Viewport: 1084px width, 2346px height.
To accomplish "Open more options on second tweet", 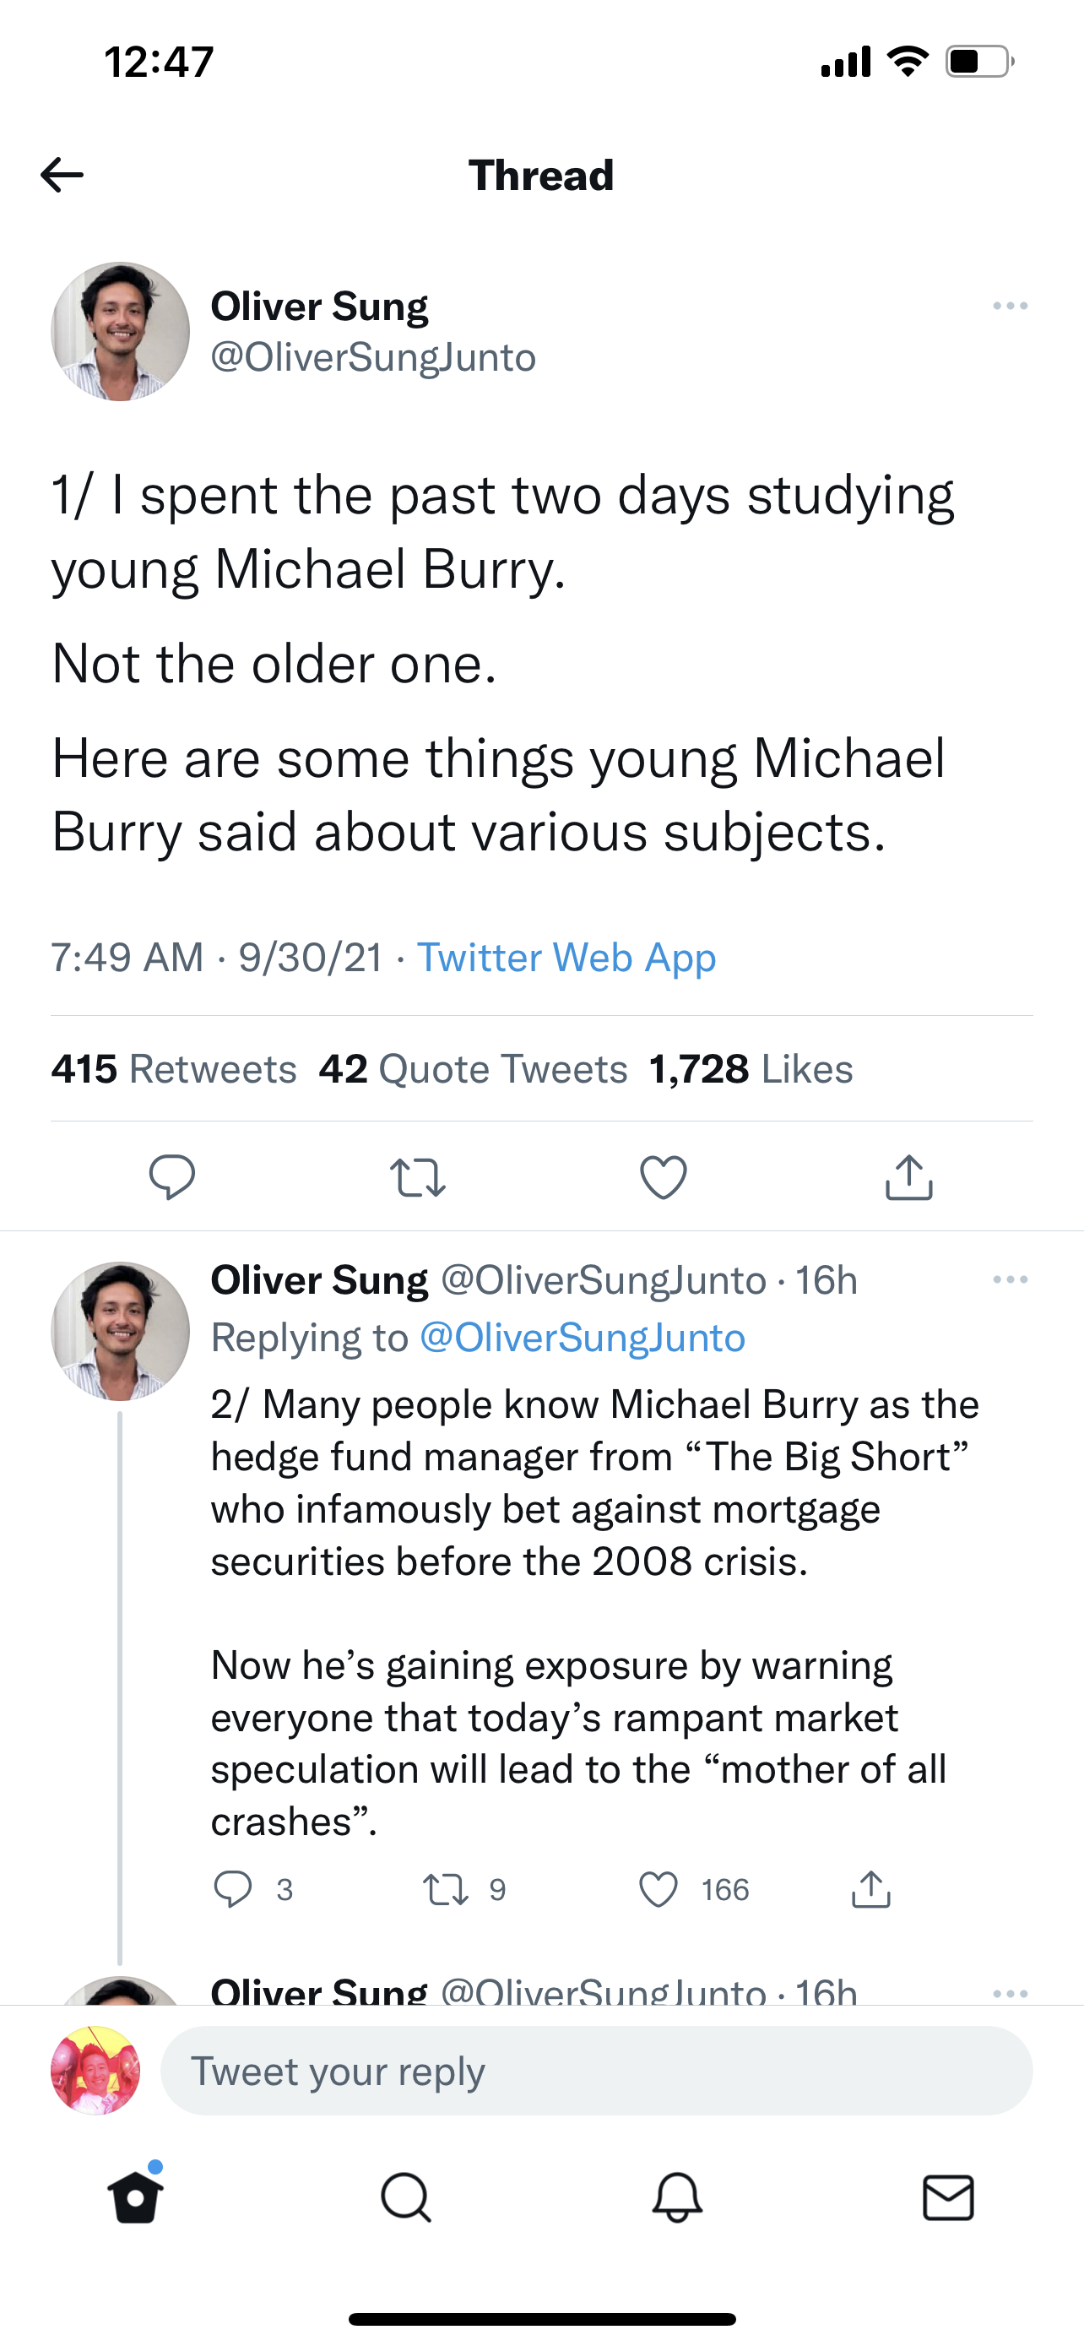I will coord(1011,1279).
